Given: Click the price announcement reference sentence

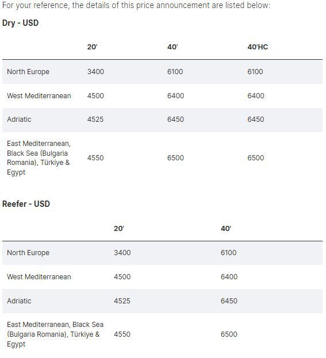Looking at the screenshot, I should coord(136,5).
